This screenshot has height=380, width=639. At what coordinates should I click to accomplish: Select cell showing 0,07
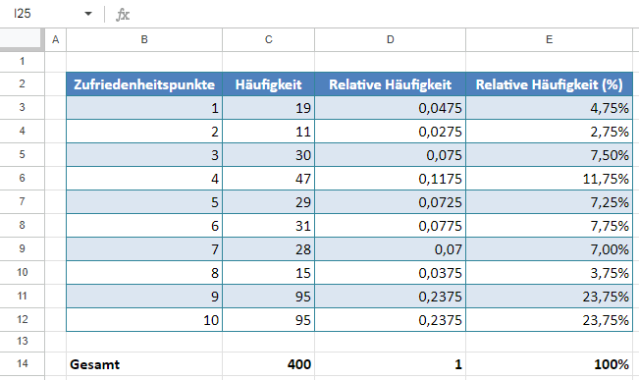click(x=390, y=249)
